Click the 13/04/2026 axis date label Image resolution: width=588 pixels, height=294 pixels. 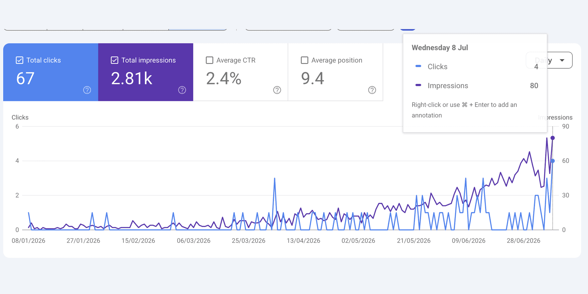(303, 241)
